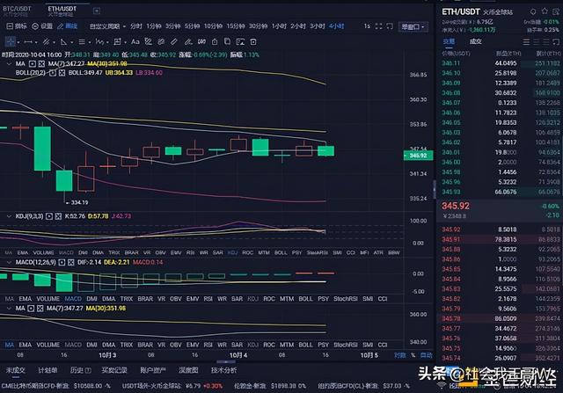Screen dimensions: 563x393
Task: Toggle visibility of bottom pane MA indicator
Action: [x=31, y=309]
